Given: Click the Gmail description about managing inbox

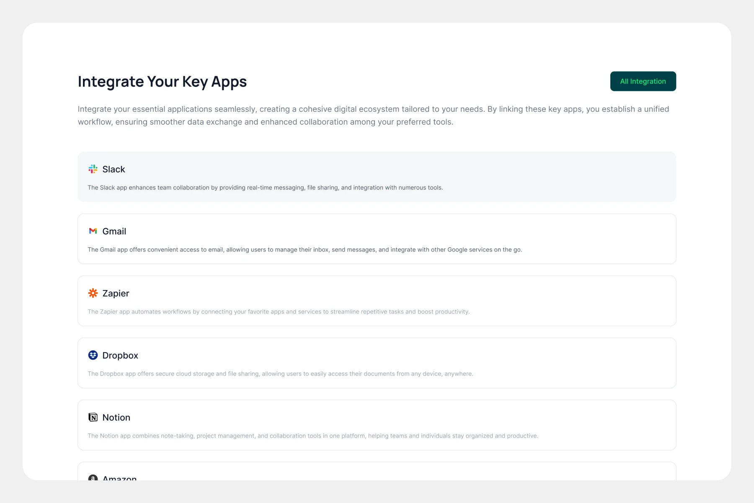Looking at the screenshot, I should tap(305, 250).
